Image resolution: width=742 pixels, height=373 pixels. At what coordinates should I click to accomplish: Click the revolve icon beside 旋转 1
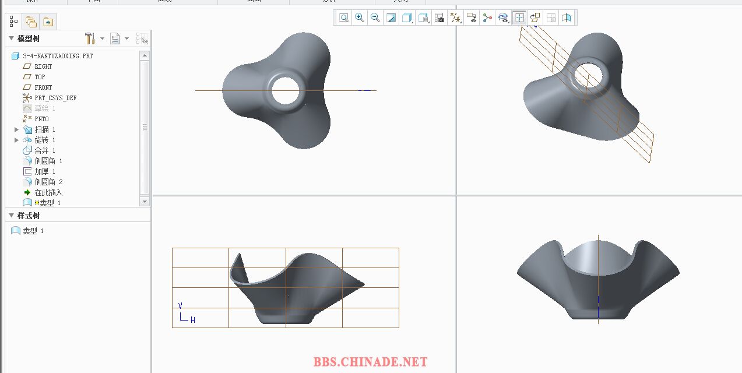click(27, 140)
